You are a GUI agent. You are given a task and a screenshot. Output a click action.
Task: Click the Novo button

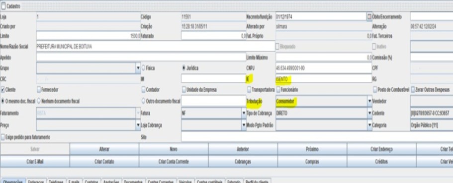pos(174,149)
